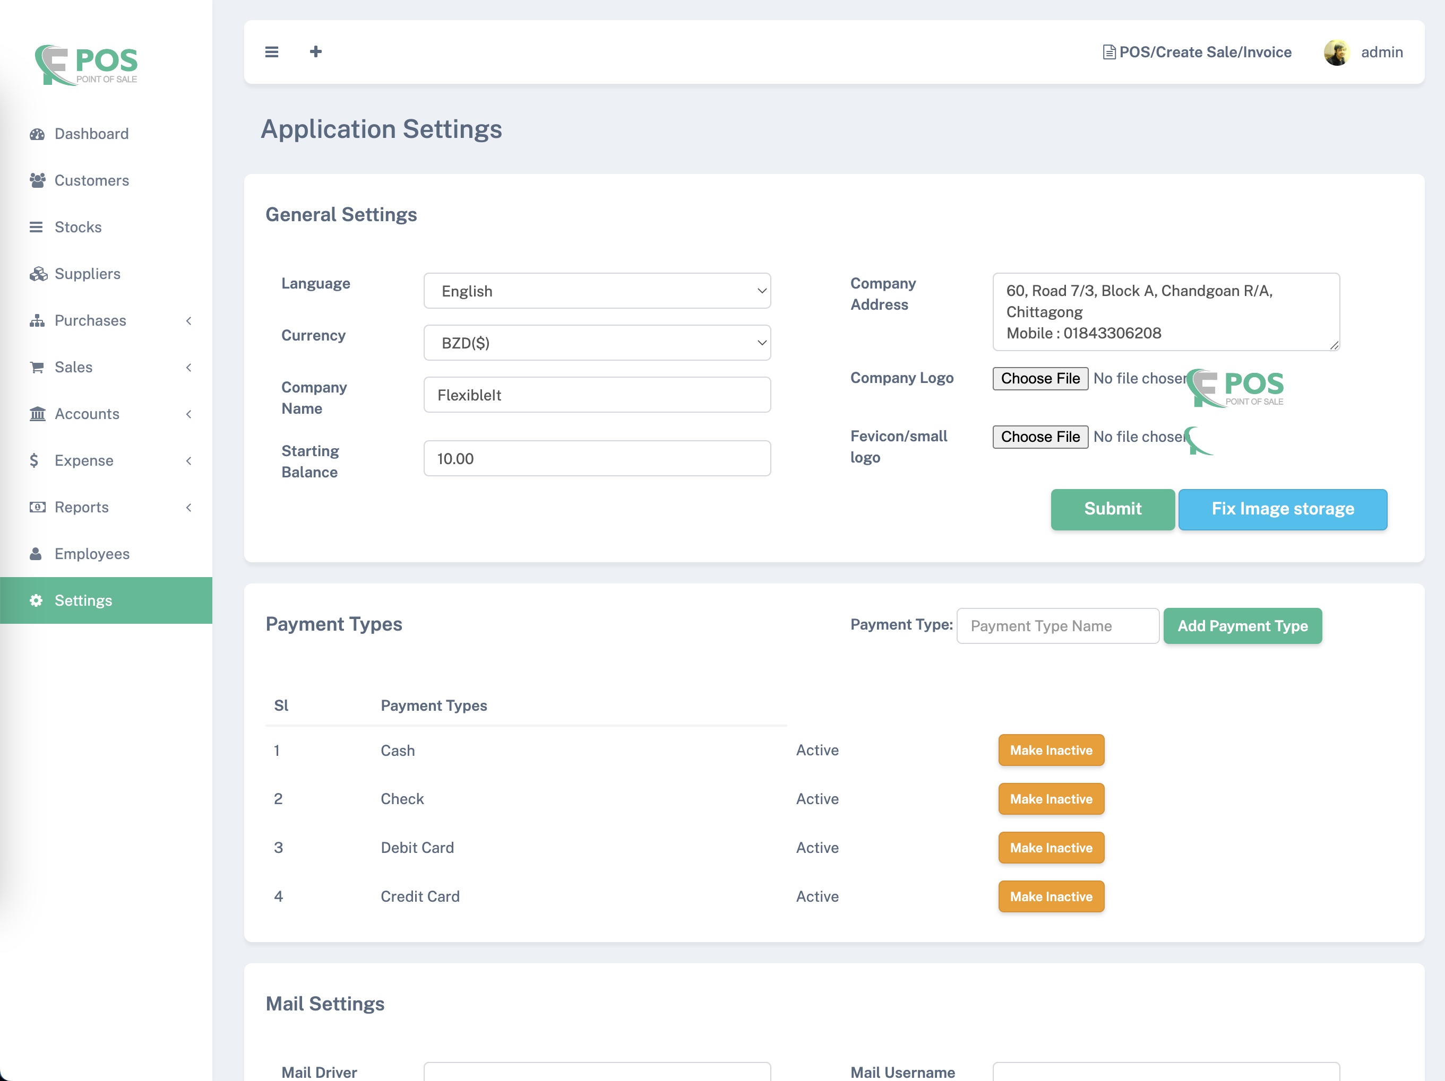This screenshot has height=1081, width=1445.
Task: Submit the General Settings form
Action: [1112, 509]
